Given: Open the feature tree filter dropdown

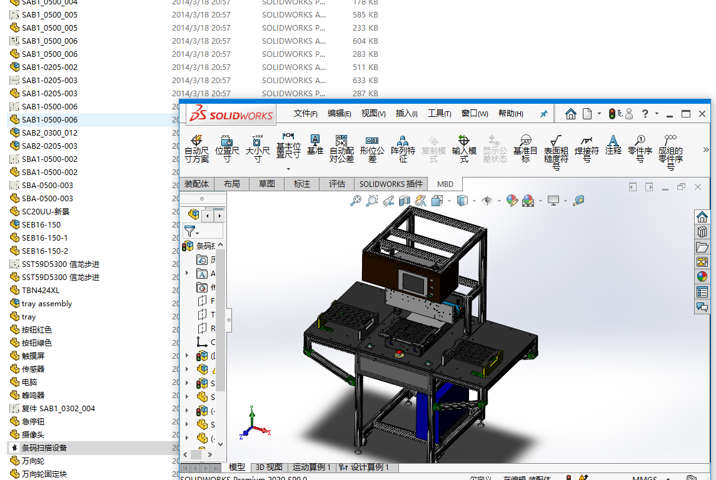Looking at the screenshot, I should (192, 231).
